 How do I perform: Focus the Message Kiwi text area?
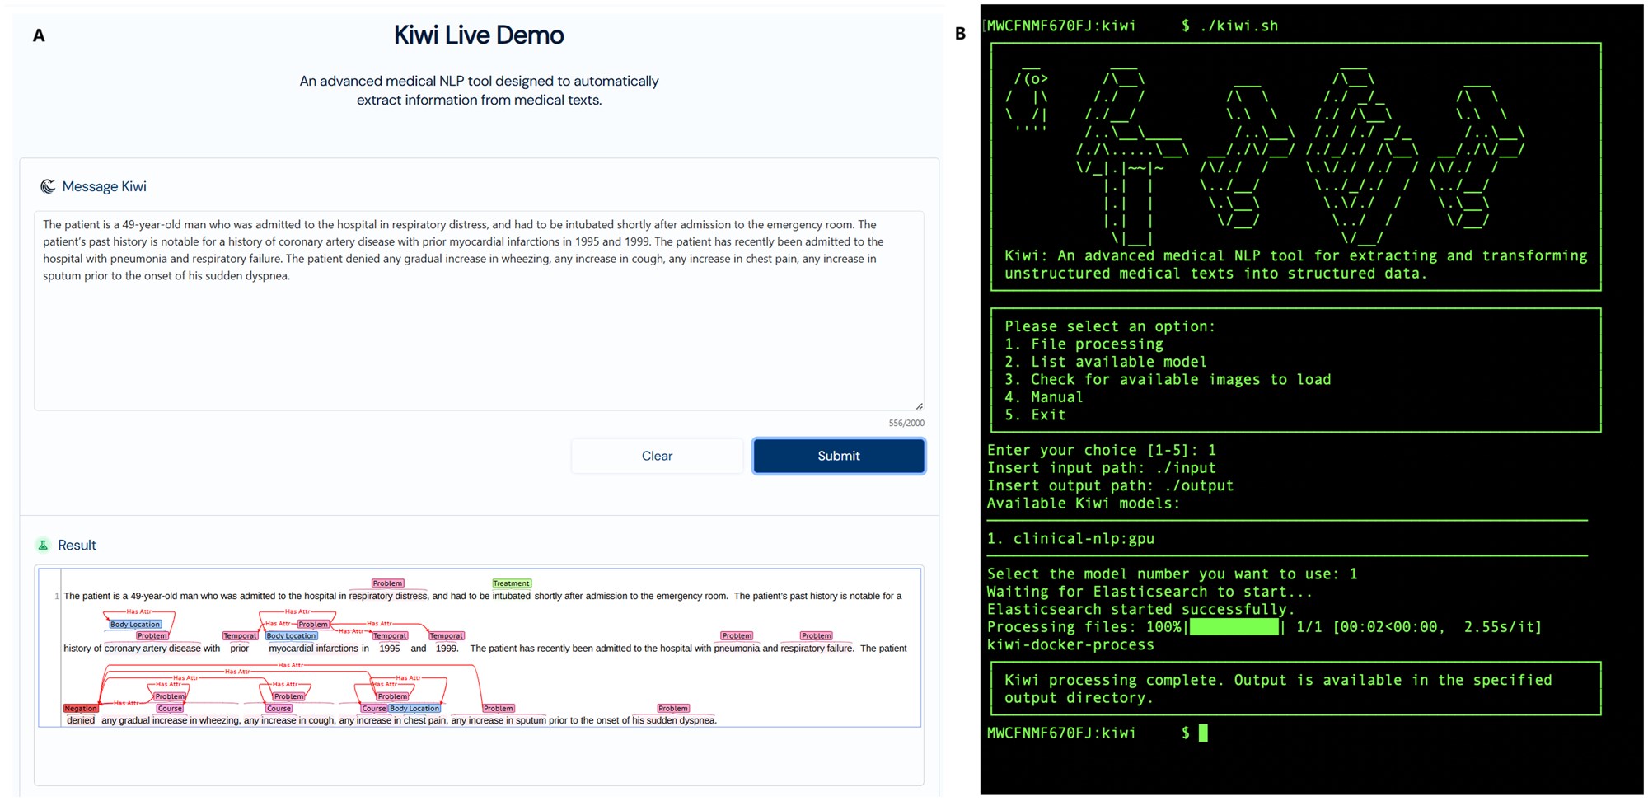click(479, 311)
